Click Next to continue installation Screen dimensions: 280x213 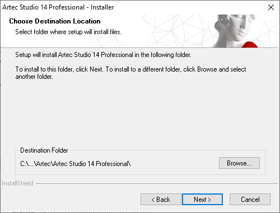(x=202, y=200)
